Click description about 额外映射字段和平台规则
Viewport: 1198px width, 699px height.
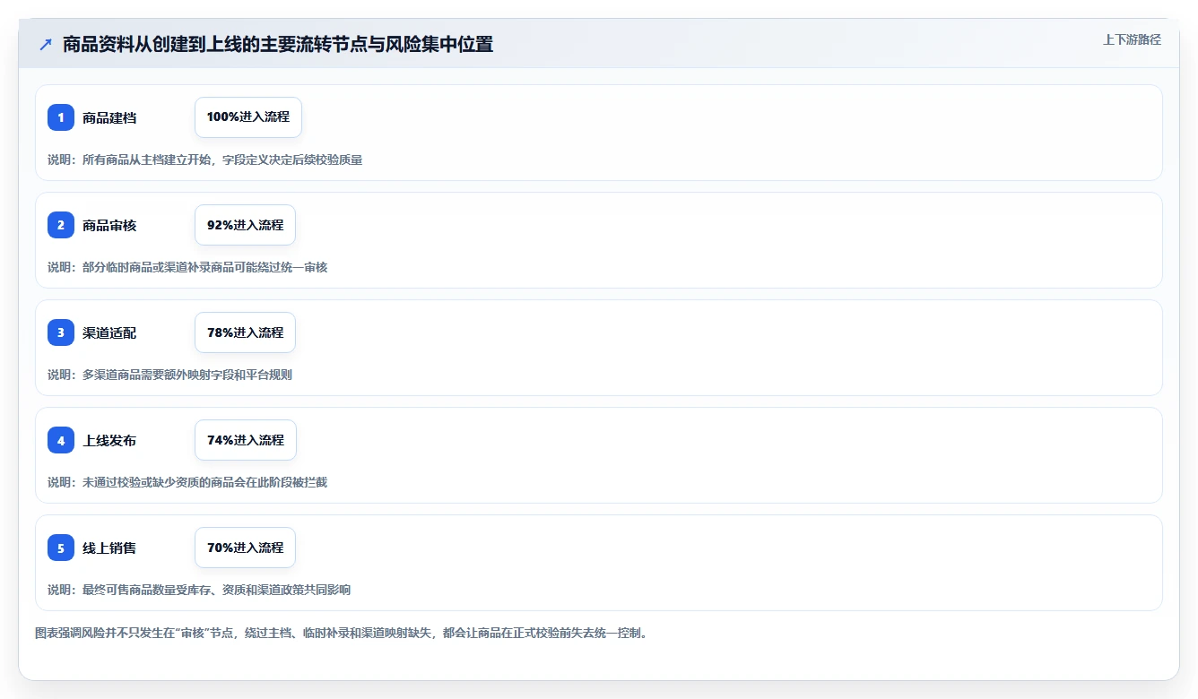tap(169, 375)
